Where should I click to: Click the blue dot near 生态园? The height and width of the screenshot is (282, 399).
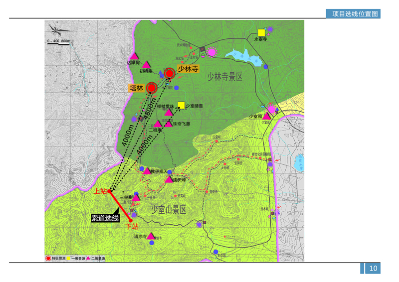(x=216, y=252)
